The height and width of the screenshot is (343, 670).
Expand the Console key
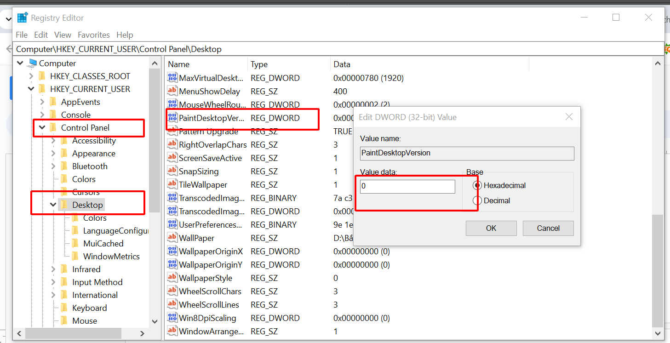(x=42, y=115)
